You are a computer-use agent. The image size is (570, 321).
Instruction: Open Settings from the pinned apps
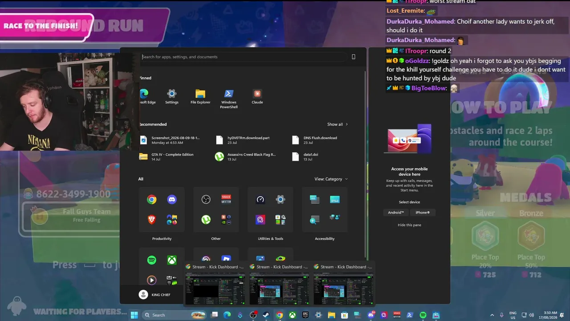171,96
